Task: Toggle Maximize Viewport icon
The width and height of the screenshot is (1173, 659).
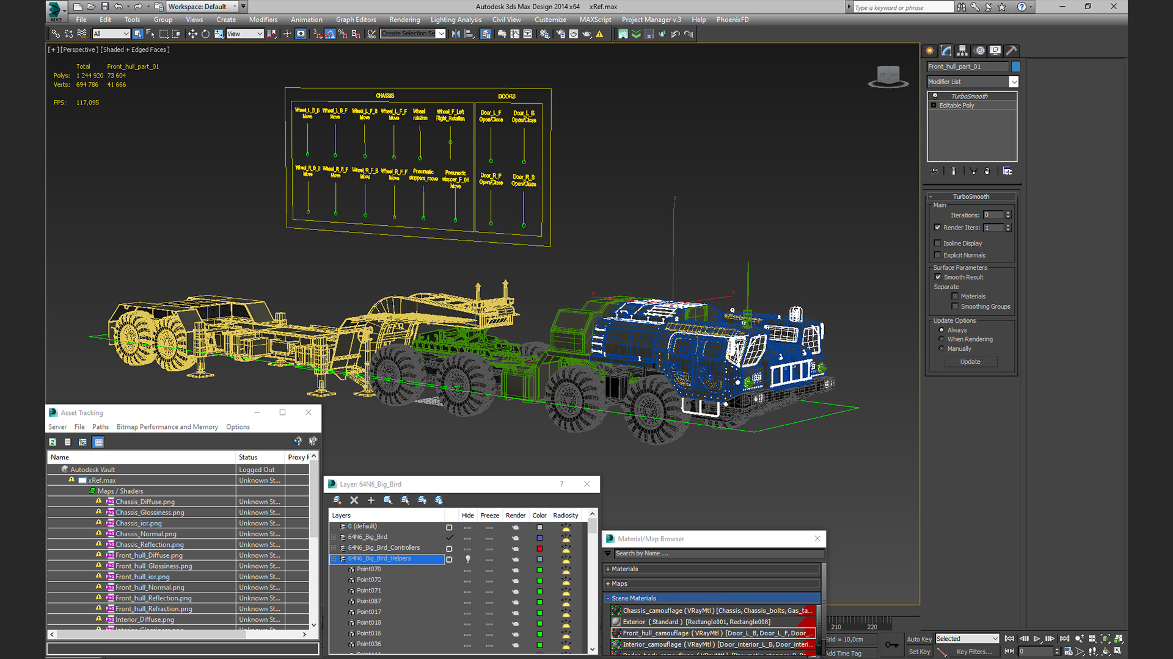Action: 1118,651
